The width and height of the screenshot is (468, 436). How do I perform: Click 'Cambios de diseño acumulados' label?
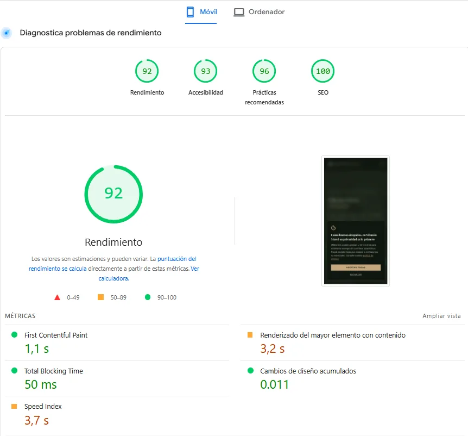coord(308,371)
